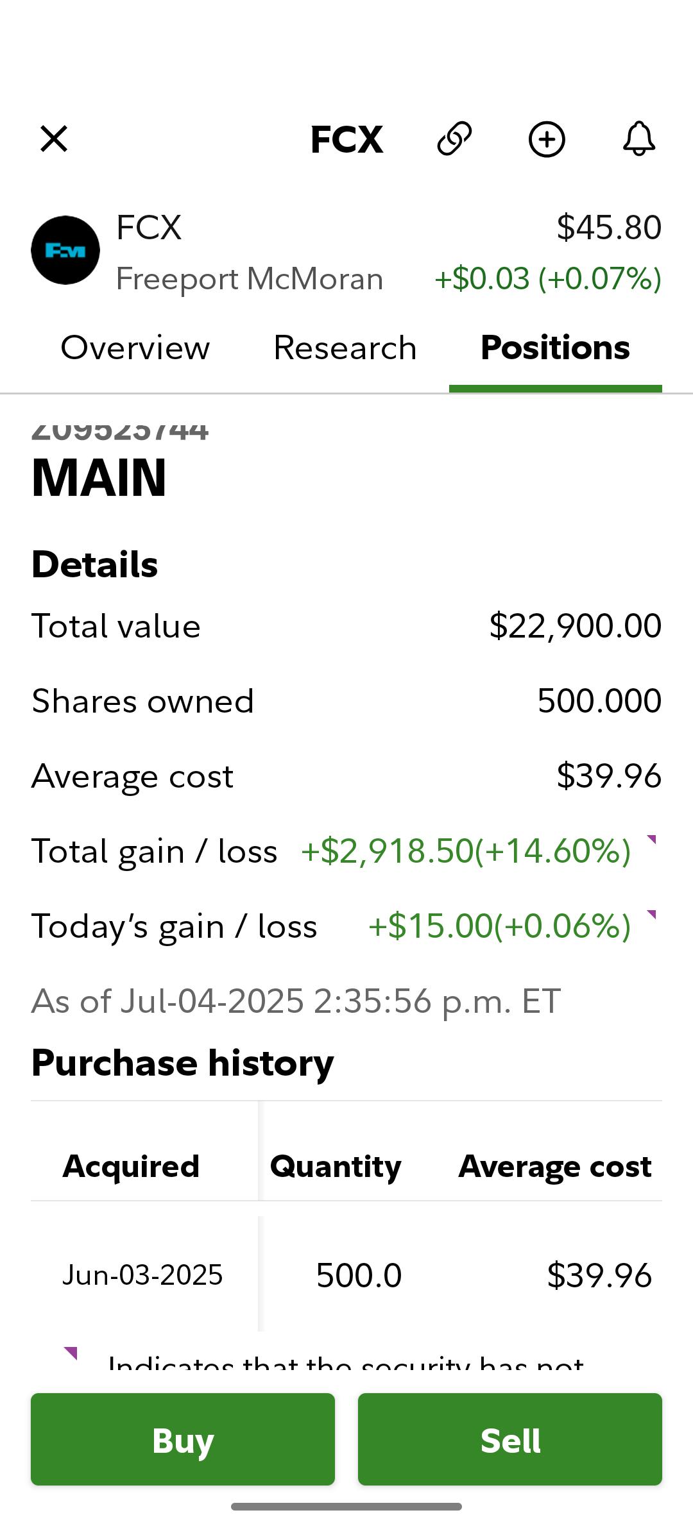Tap the Freeport McMoran company logo
Screen dimensions: 693x1524
click(x=65, y=250)
